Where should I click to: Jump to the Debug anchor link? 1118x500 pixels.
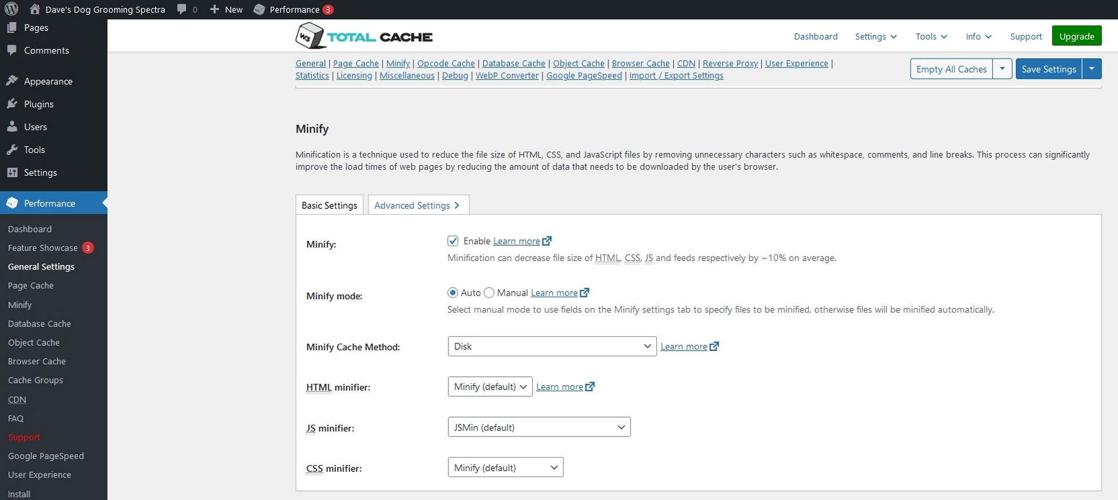(455, 76)
